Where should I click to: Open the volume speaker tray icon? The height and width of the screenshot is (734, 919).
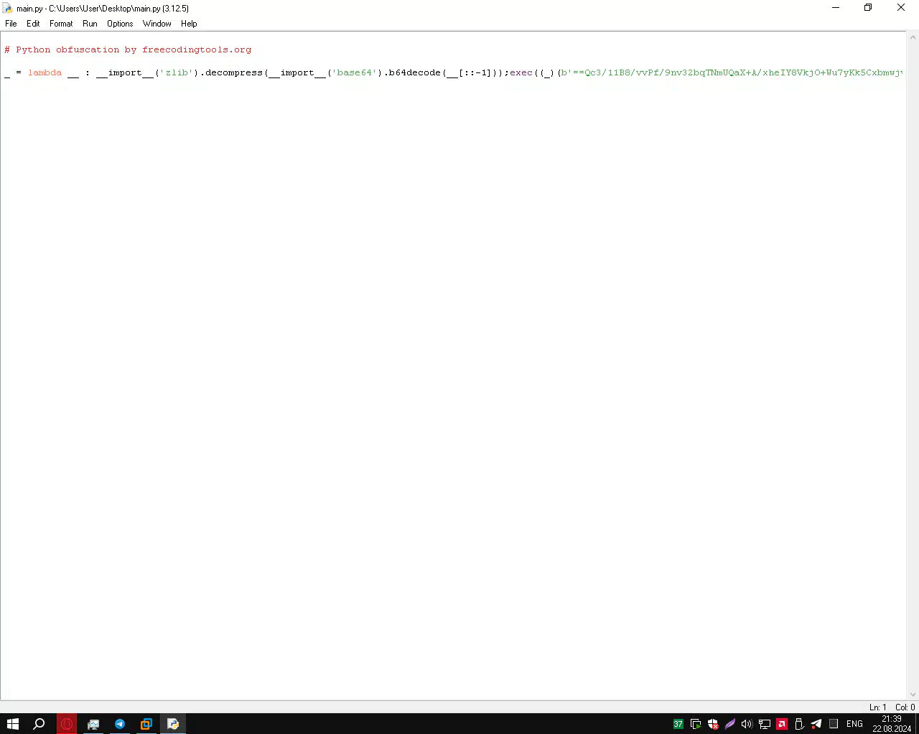click(747, 724)
